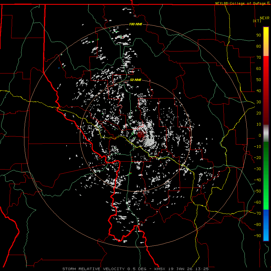
Task: Click the 50 value on velocity scale
Action: click(x=259, y=80)
